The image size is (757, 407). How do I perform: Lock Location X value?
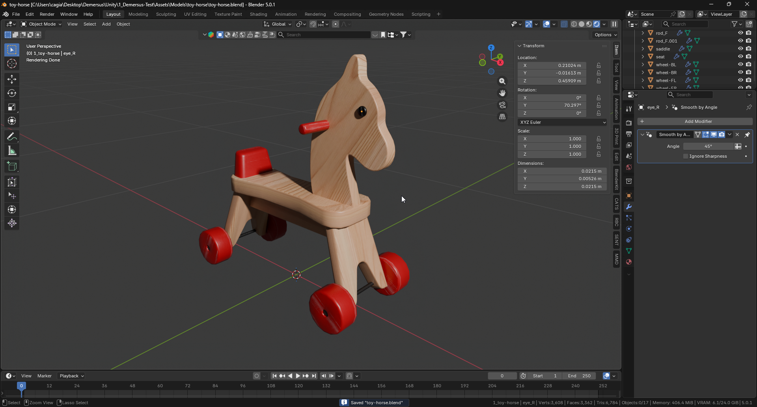click(x=599, y=65)
